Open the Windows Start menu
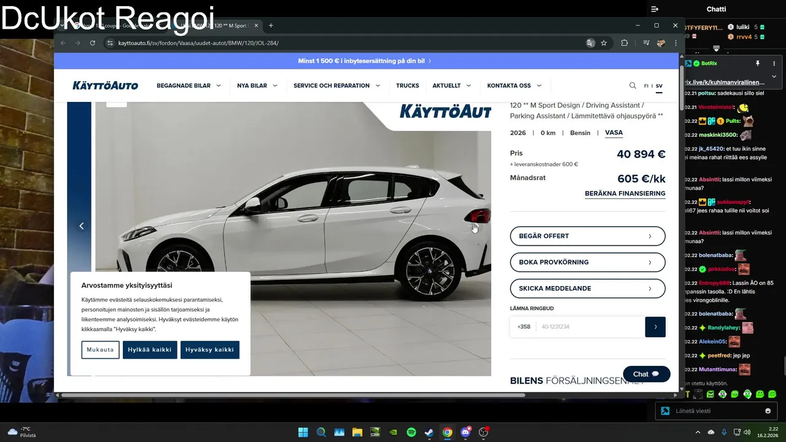This screenshot has width=786, height=442. point(303,432)
